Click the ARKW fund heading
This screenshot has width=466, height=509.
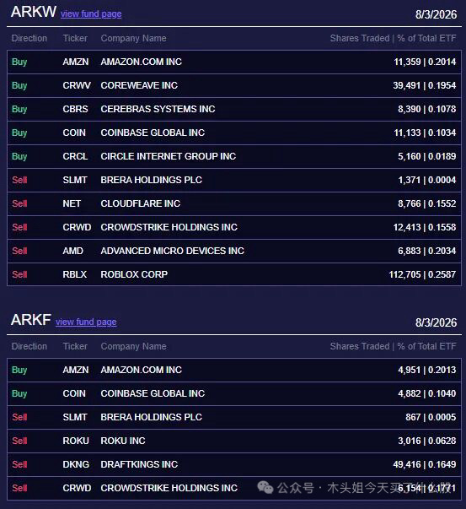[x=34, y=12]
